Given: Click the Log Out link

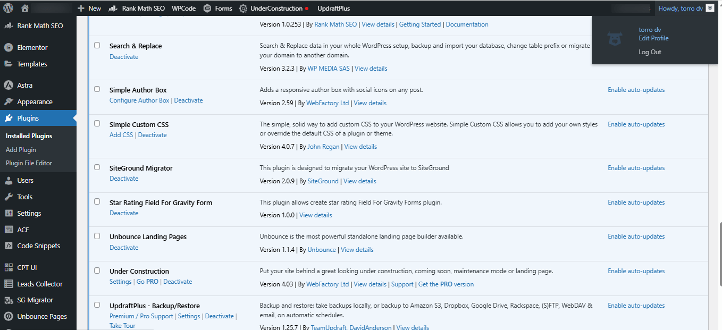Looking at the screenshot, I should point(650,52).
